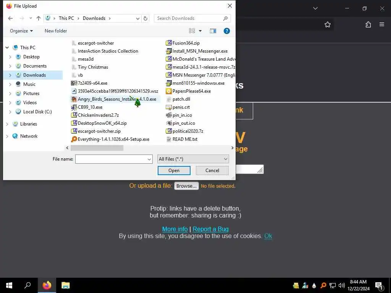391x293 pixels.
Task: Select Videos in the navigation pane
Action: point(30,103)
